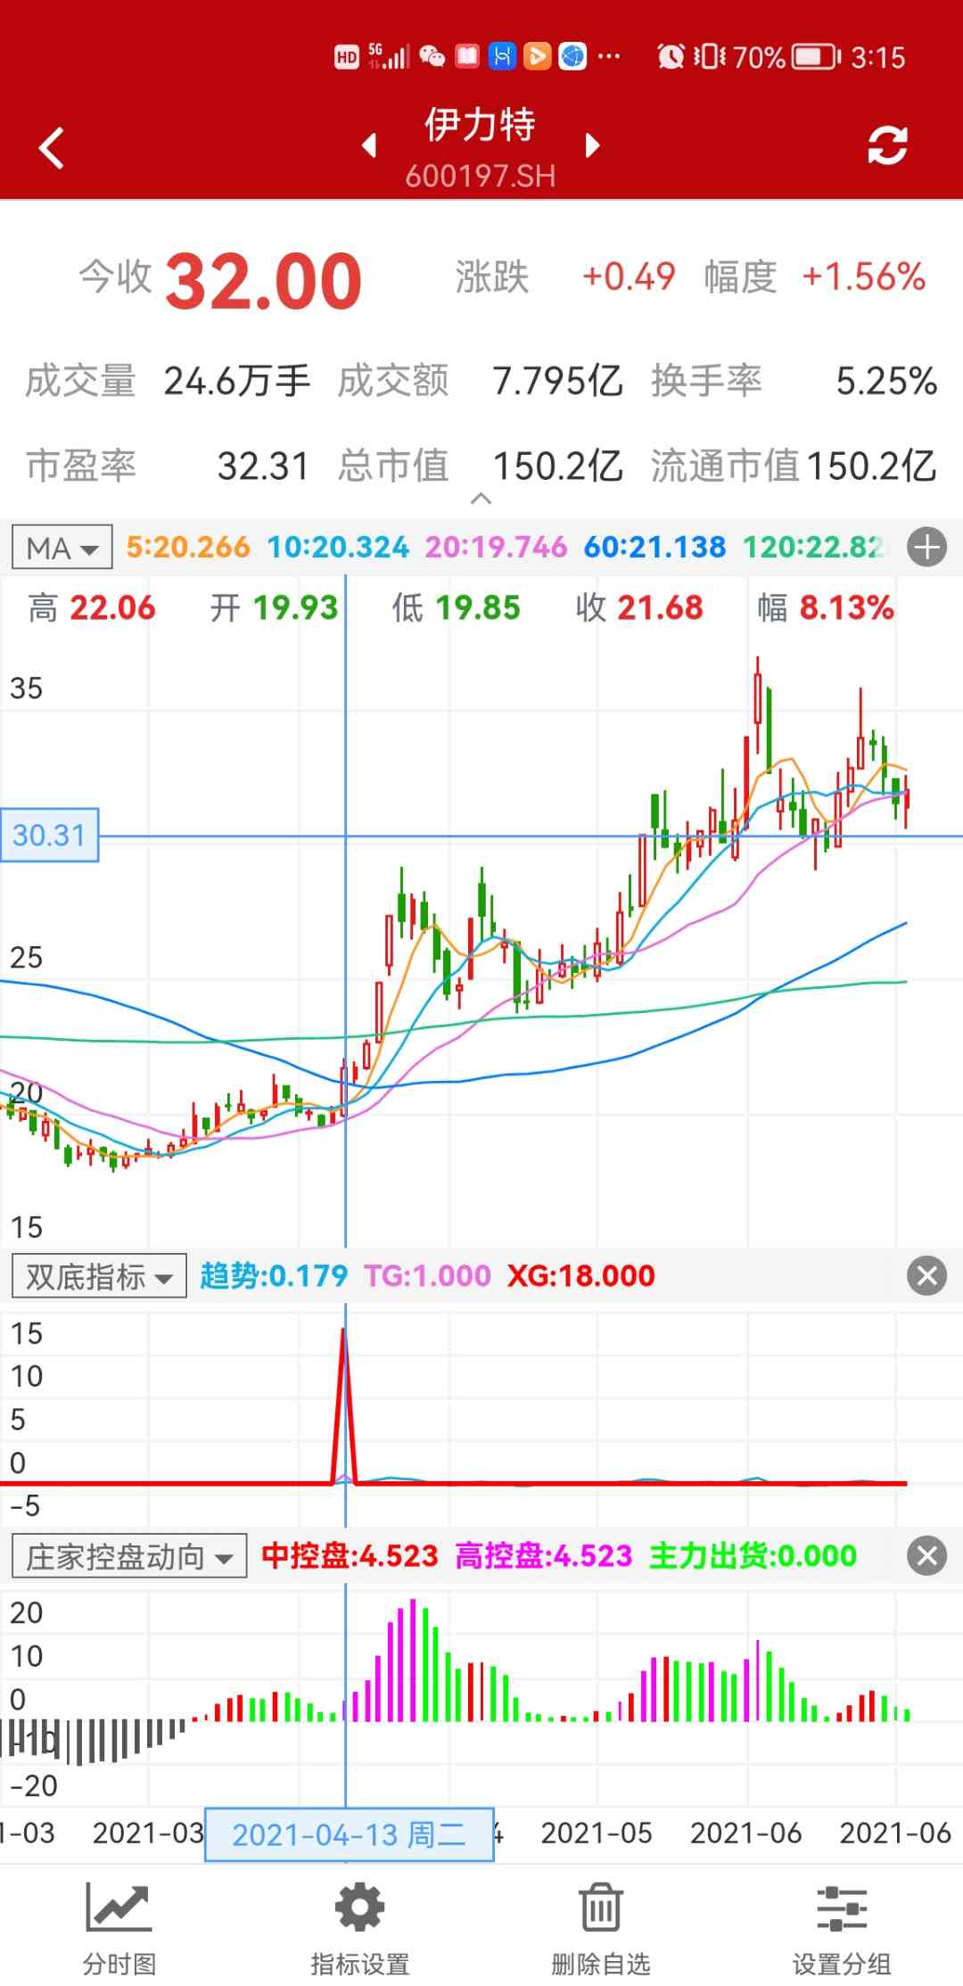Collapse the quote details with up chevron
The width and height of the screenshot is (963, 1986).
481,499
